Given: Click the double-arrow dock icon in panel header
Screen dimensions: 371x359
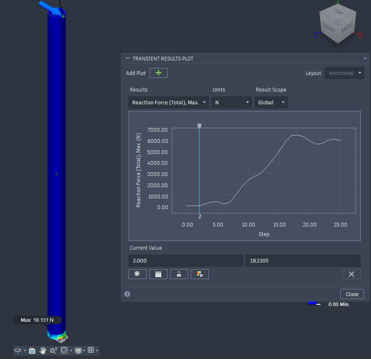Looking at the screenshot, I should pyautogui.click(x=365, y=58).
